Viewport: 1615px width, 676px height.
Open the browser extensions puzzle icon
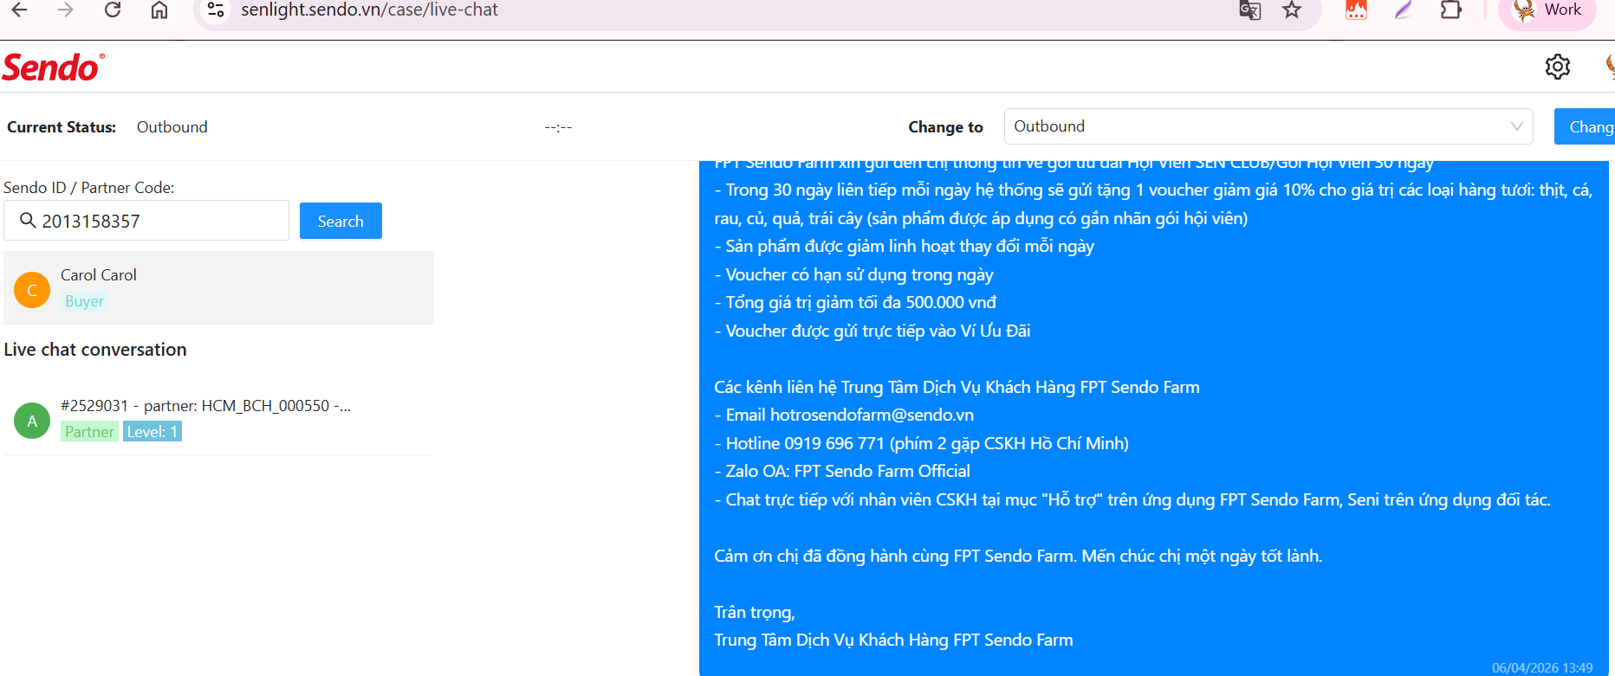1451,10
